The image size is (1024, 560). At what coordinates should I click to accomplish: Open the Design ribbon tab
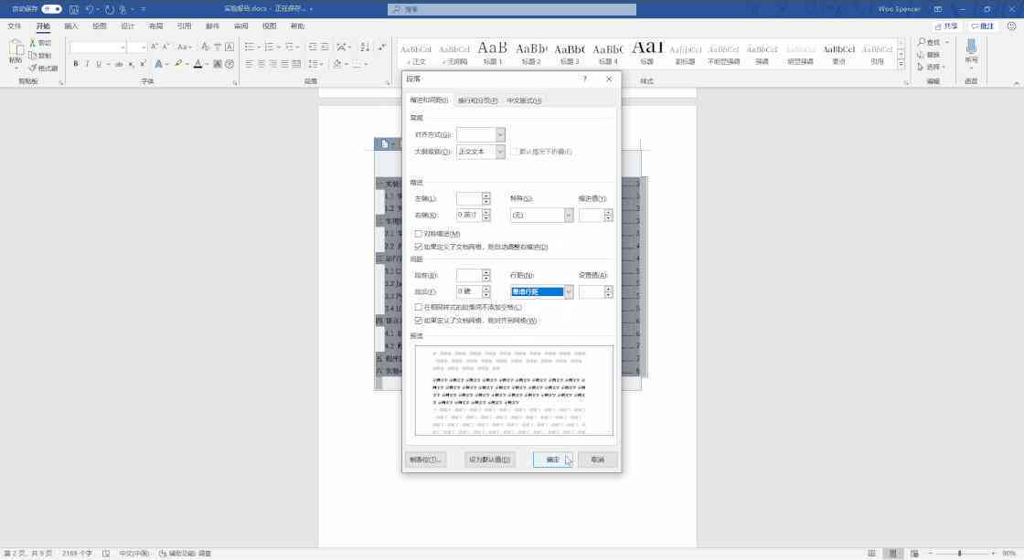[x=127, y=26]
